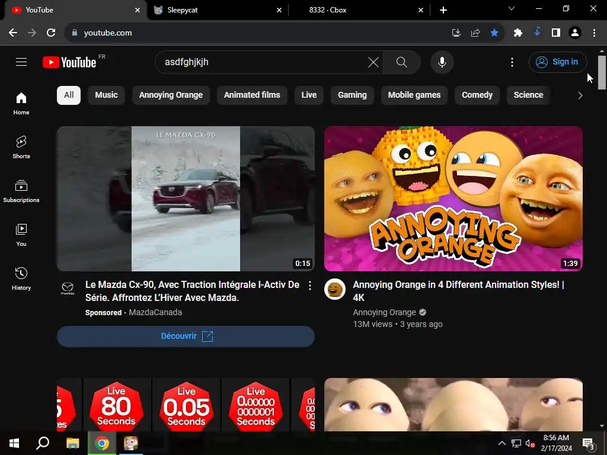Clear the search box text
The width and height of the screenshot is (607, 455).
coord(373,62)
